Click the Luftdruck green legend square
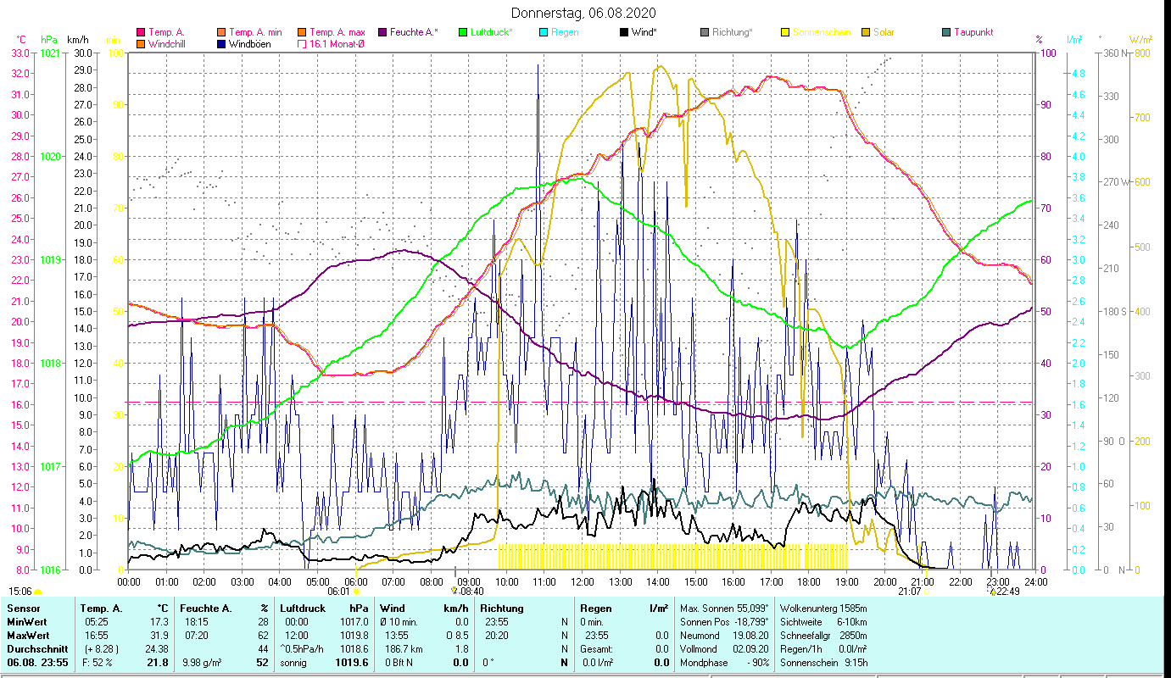Screen dimensions: 1171x678 [x=462, y=32]
